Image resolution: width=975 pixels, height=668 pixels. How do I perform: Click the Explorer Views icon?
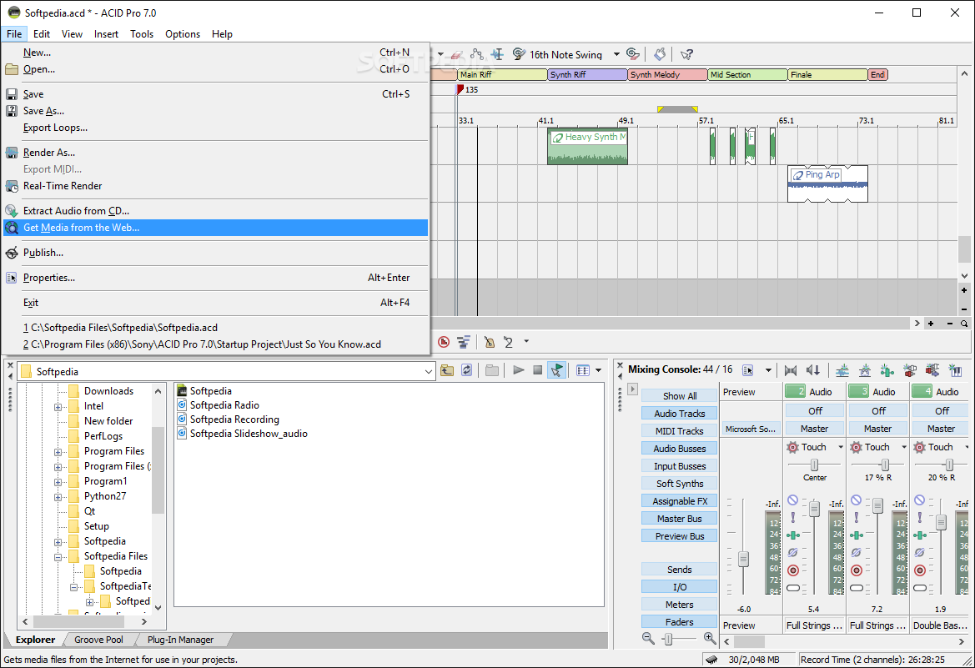pyautogui.click(x=583, y=371)
